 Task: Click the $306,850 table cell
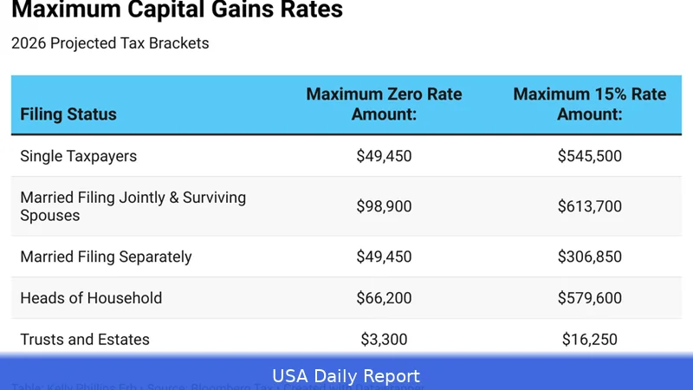pyautogui.click(x=590, y=257)
